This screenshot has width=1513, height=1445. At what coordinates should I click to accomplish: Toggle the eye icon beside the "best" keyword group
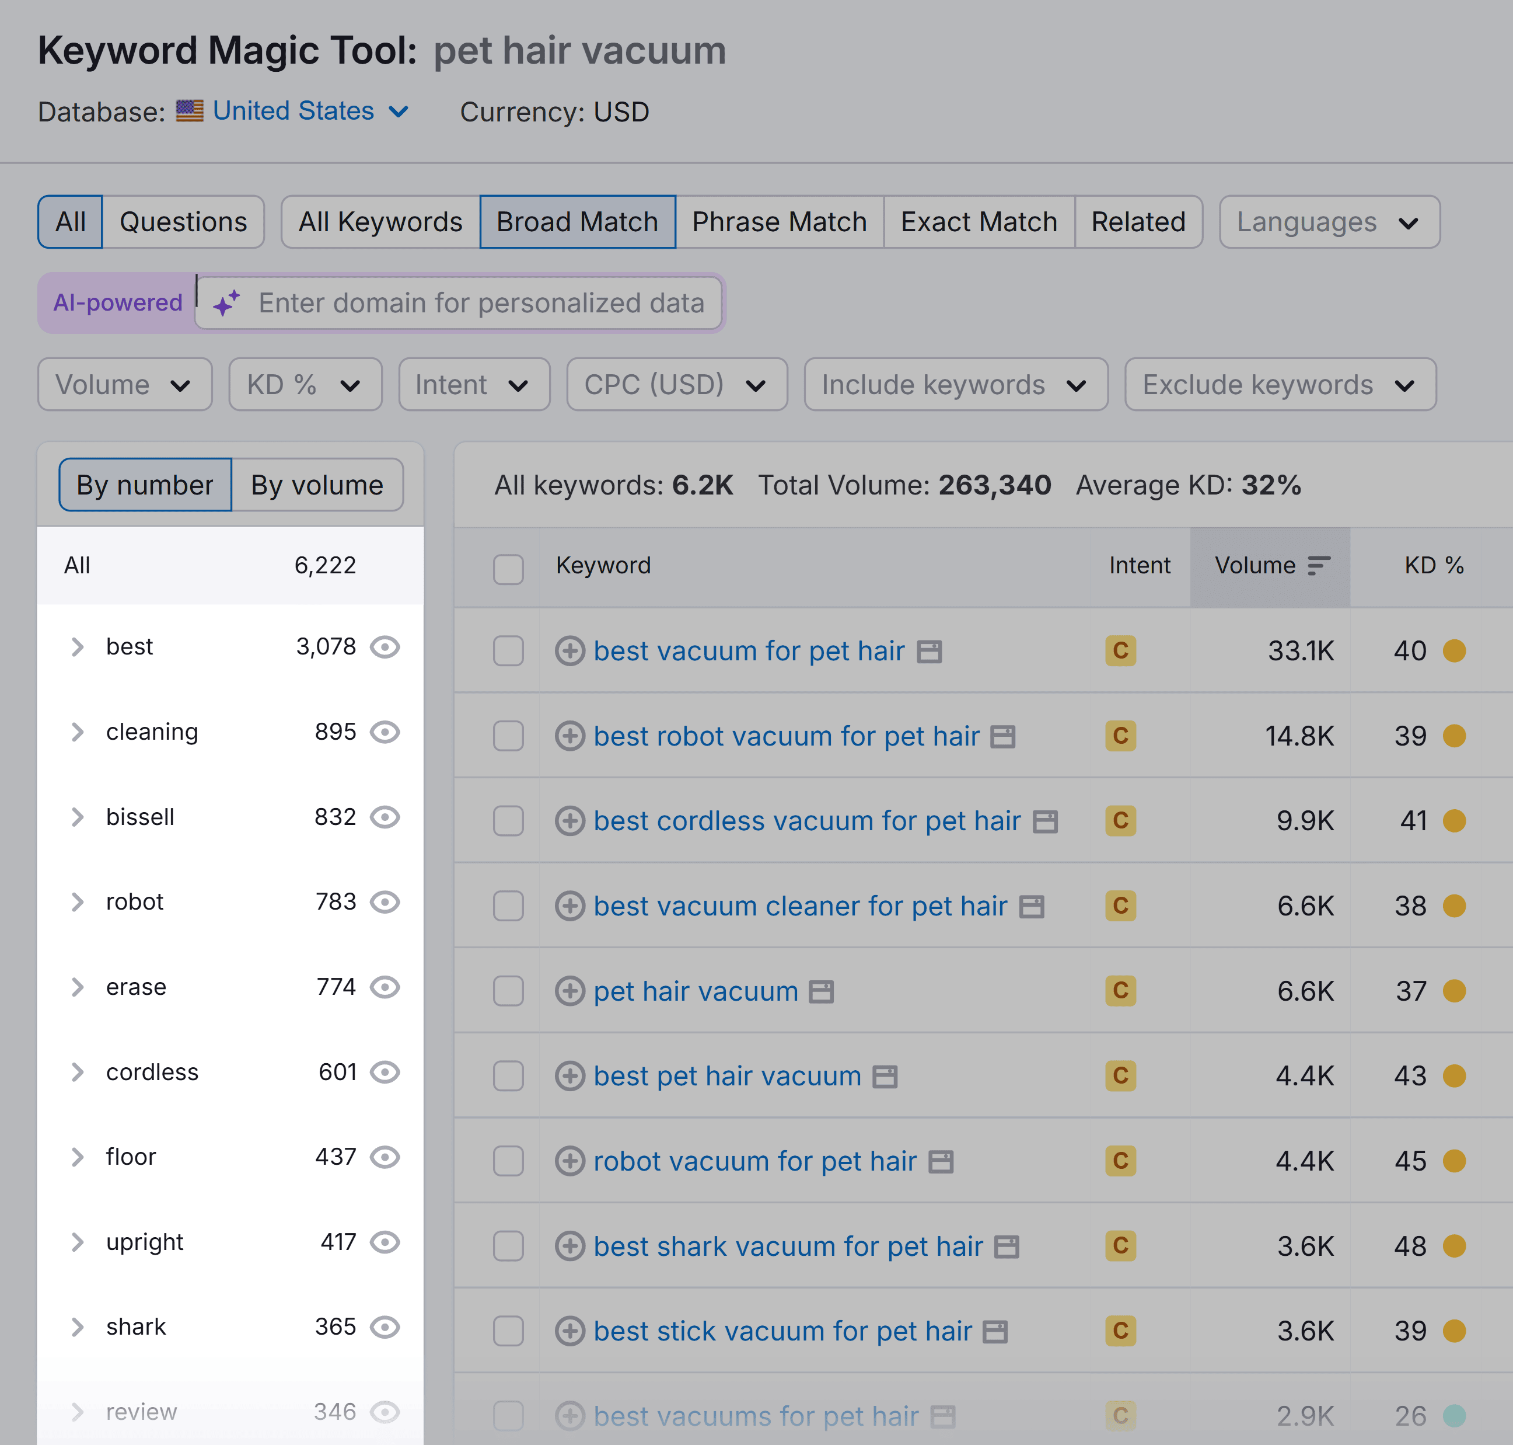(386, 647)
